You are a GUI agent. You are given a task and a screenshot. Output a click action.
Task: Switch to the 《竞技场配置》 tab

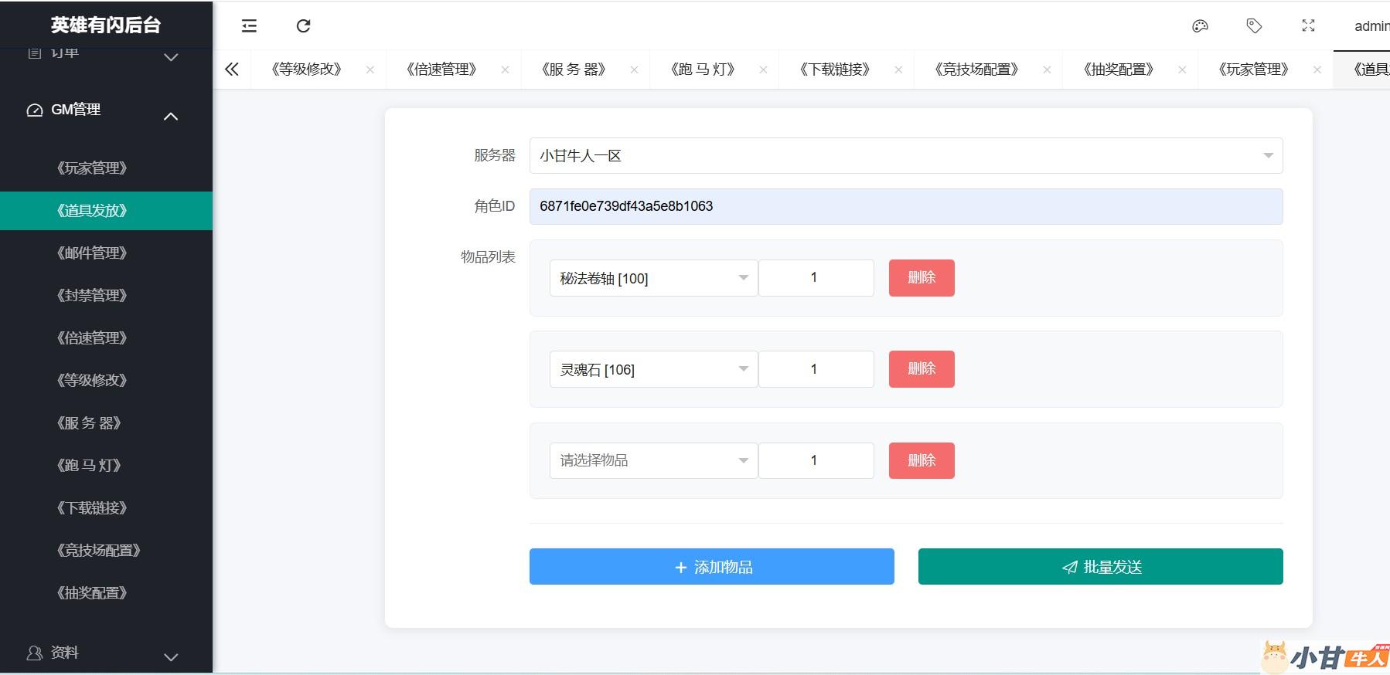[x=976, y=70]
